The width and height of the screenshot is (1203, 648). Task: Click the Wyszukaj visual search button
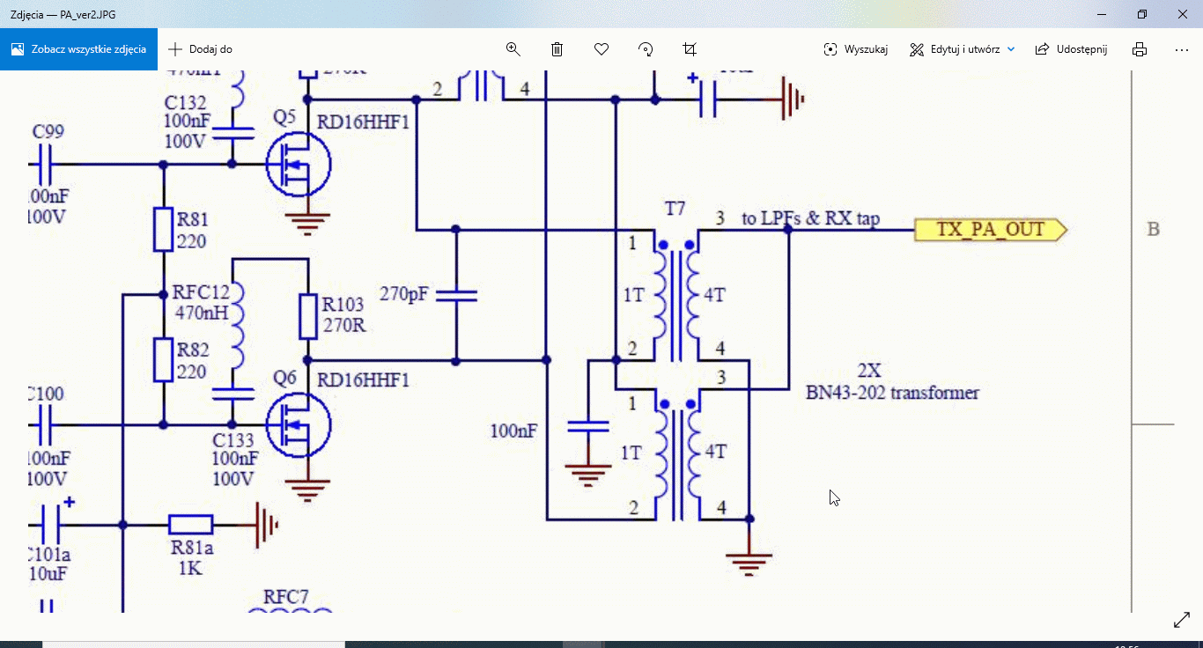pyautogui.click(x=855, y=49)
